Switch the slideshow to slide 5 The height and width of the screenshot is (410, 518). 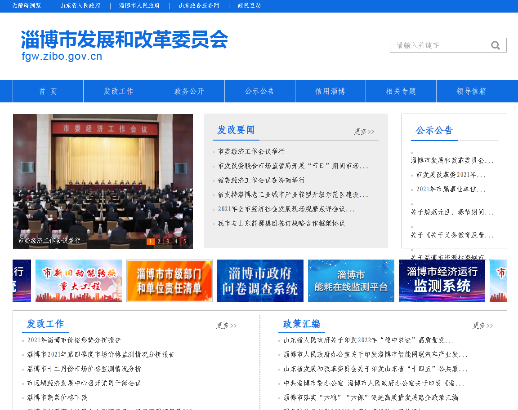coord(185,242)
